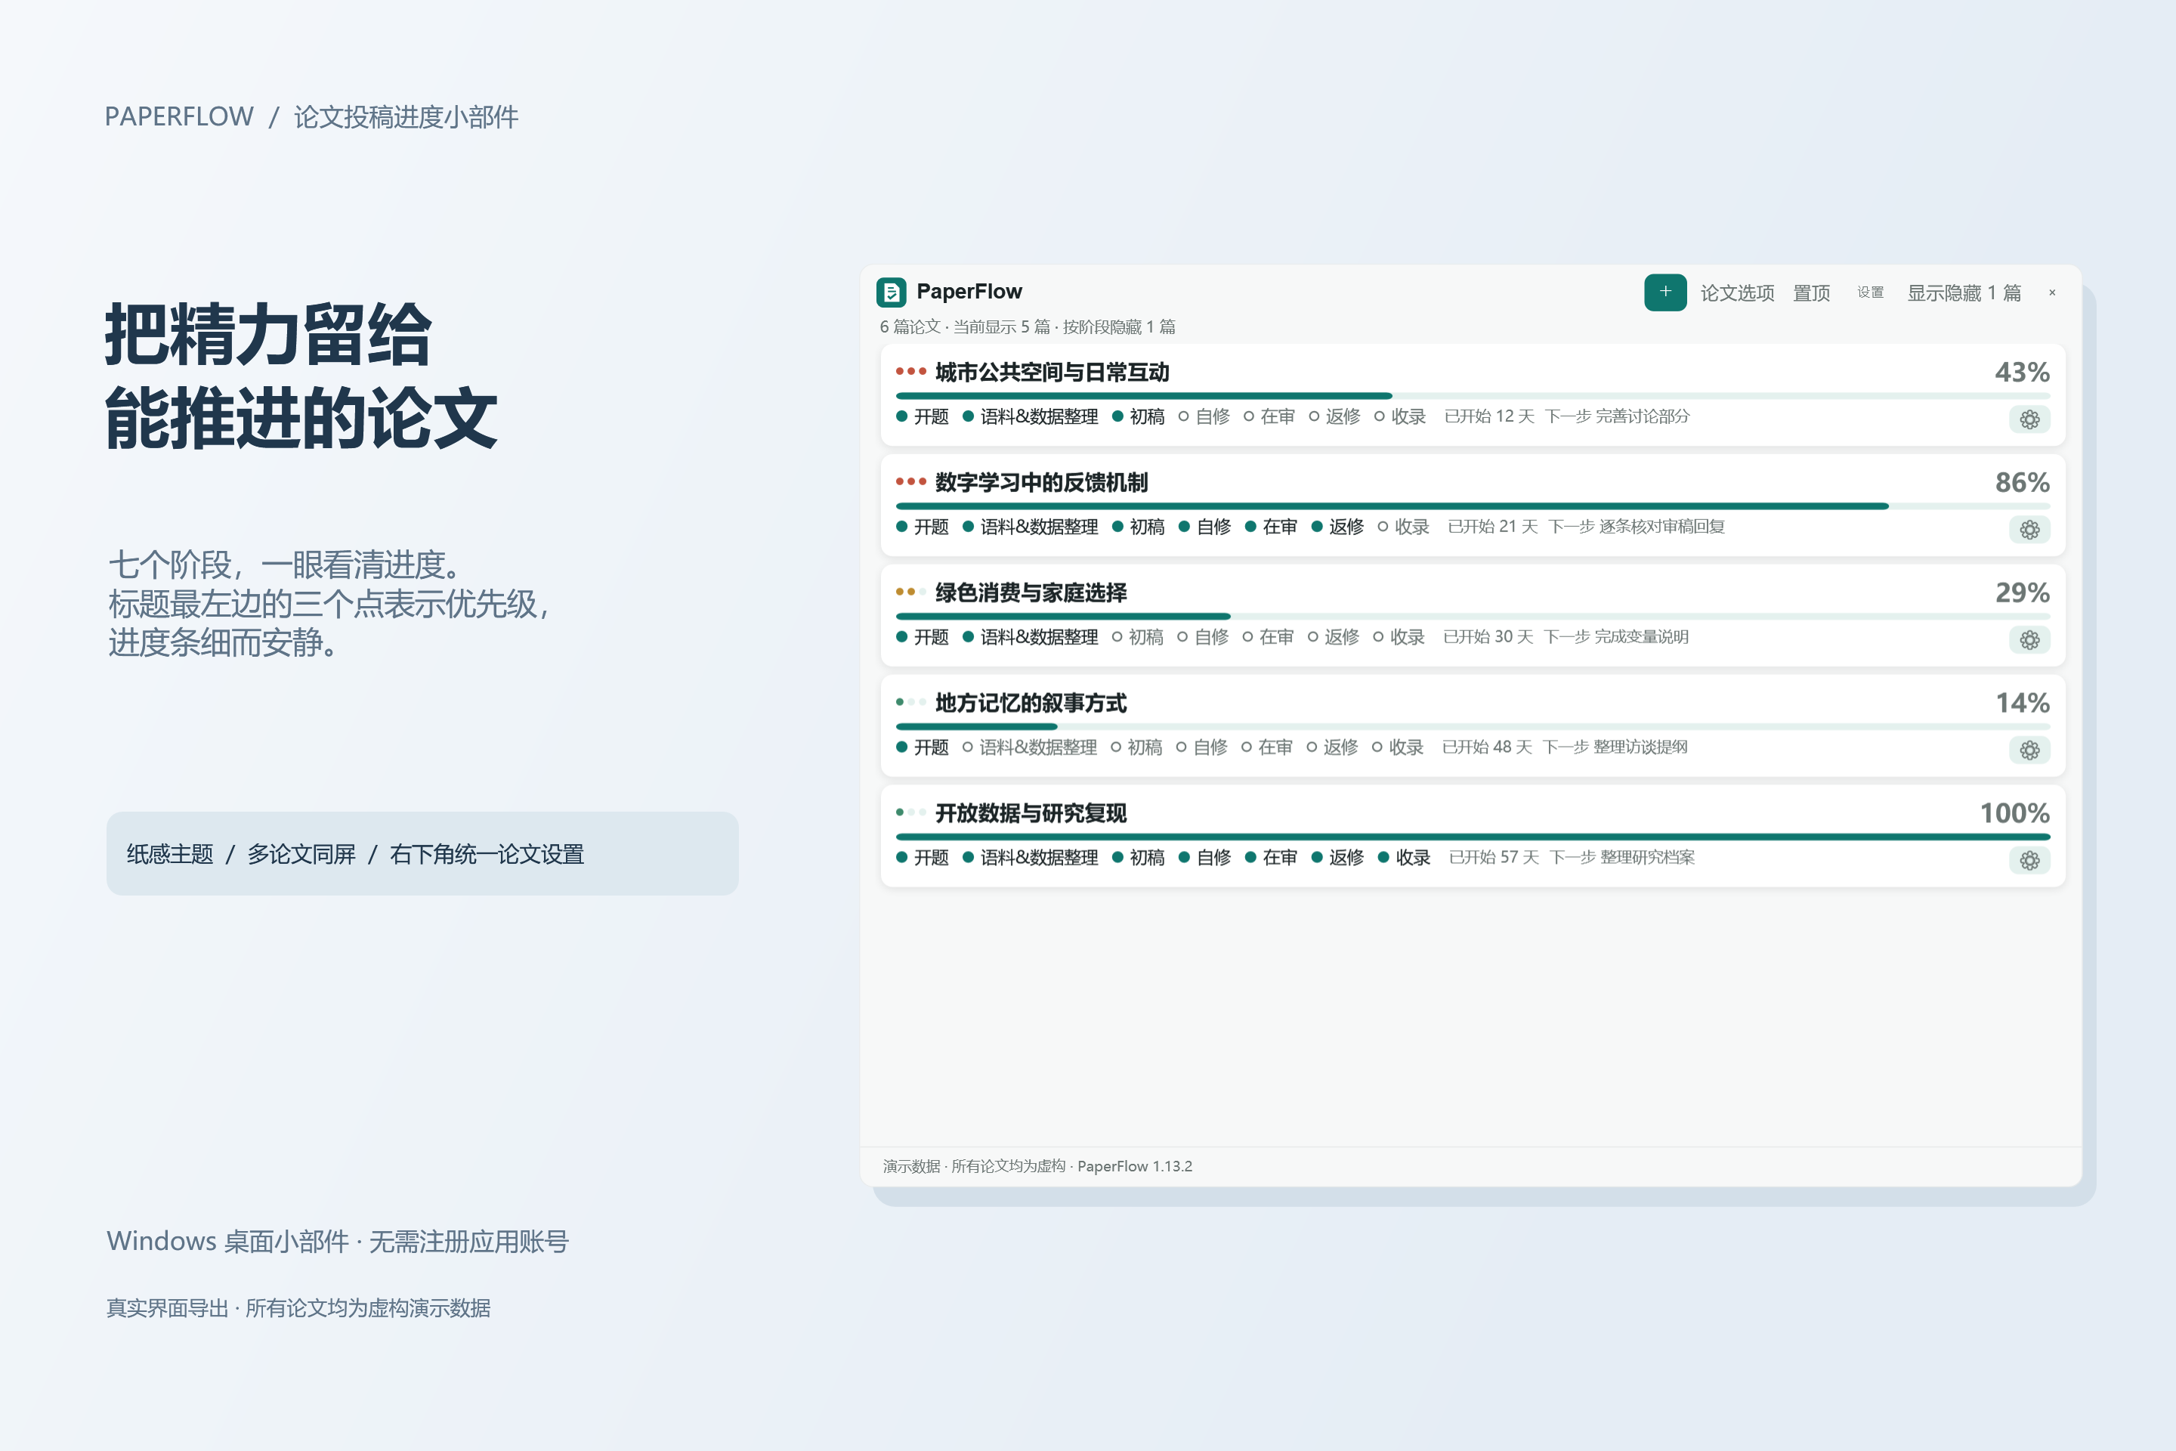Viewport: 2176px width, 1451px height.
Task: Toggle 初稿 stage in 城市公共空间与日常互动
Action: pos(1138,416)
